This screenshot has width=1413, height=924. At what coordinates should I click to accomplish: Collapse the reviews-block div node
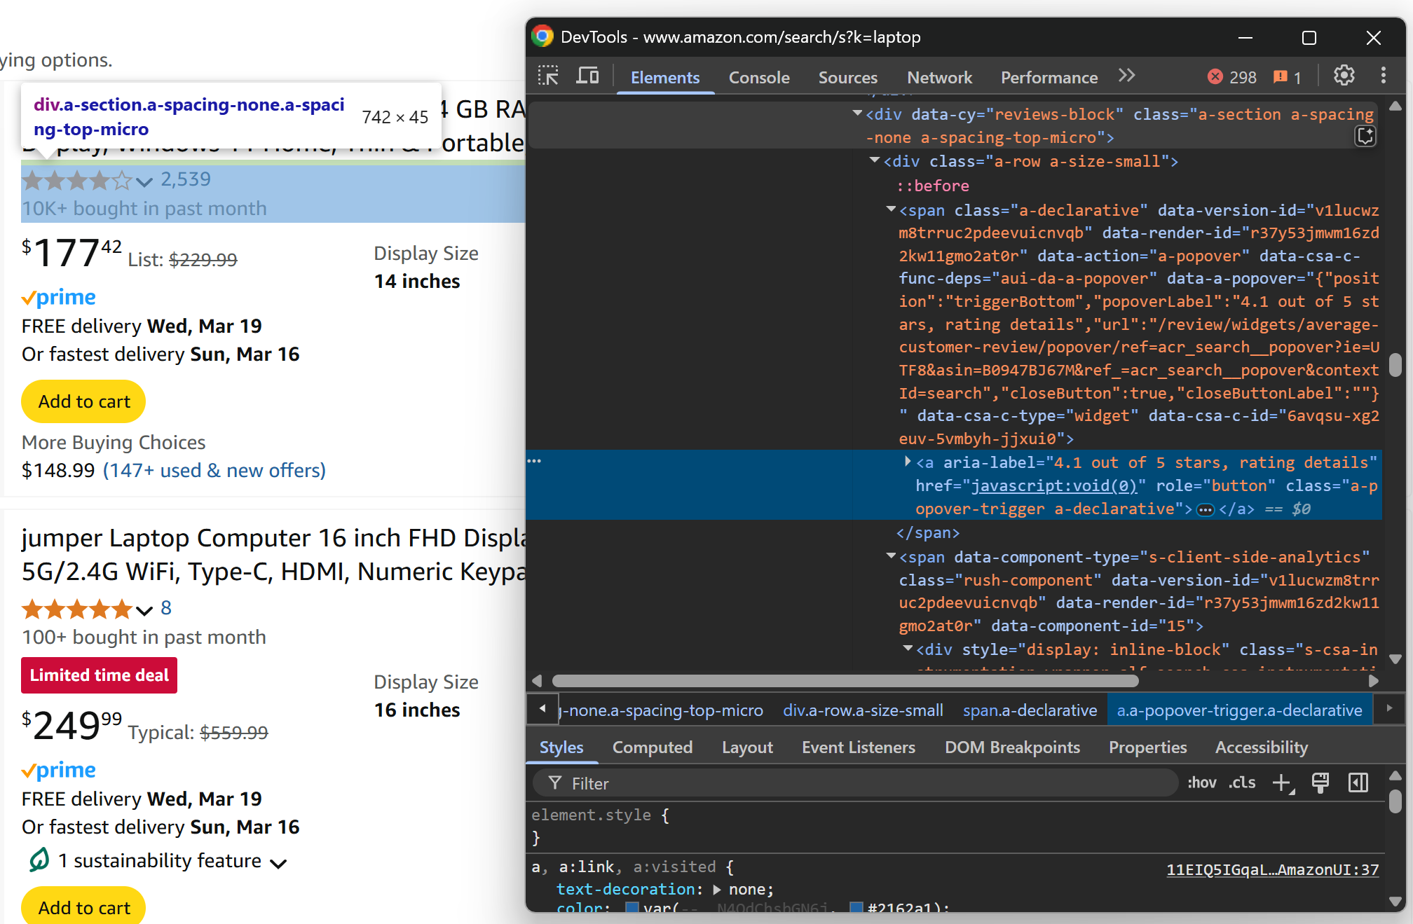point(856,113)
